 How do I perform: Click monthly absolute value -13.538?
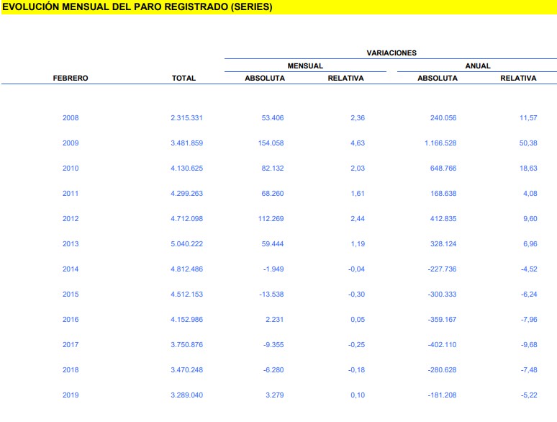[x=269, y=295]
